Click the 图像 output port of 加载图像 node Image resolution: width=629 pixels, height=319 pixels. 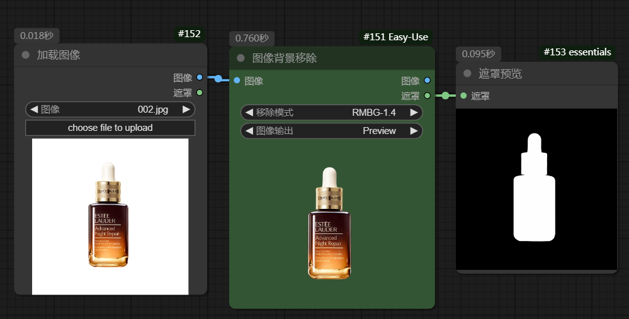click(200, 77)
